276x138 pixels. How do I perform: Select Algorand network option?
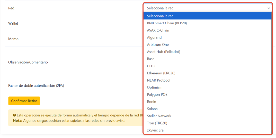(x=208, y=37)
